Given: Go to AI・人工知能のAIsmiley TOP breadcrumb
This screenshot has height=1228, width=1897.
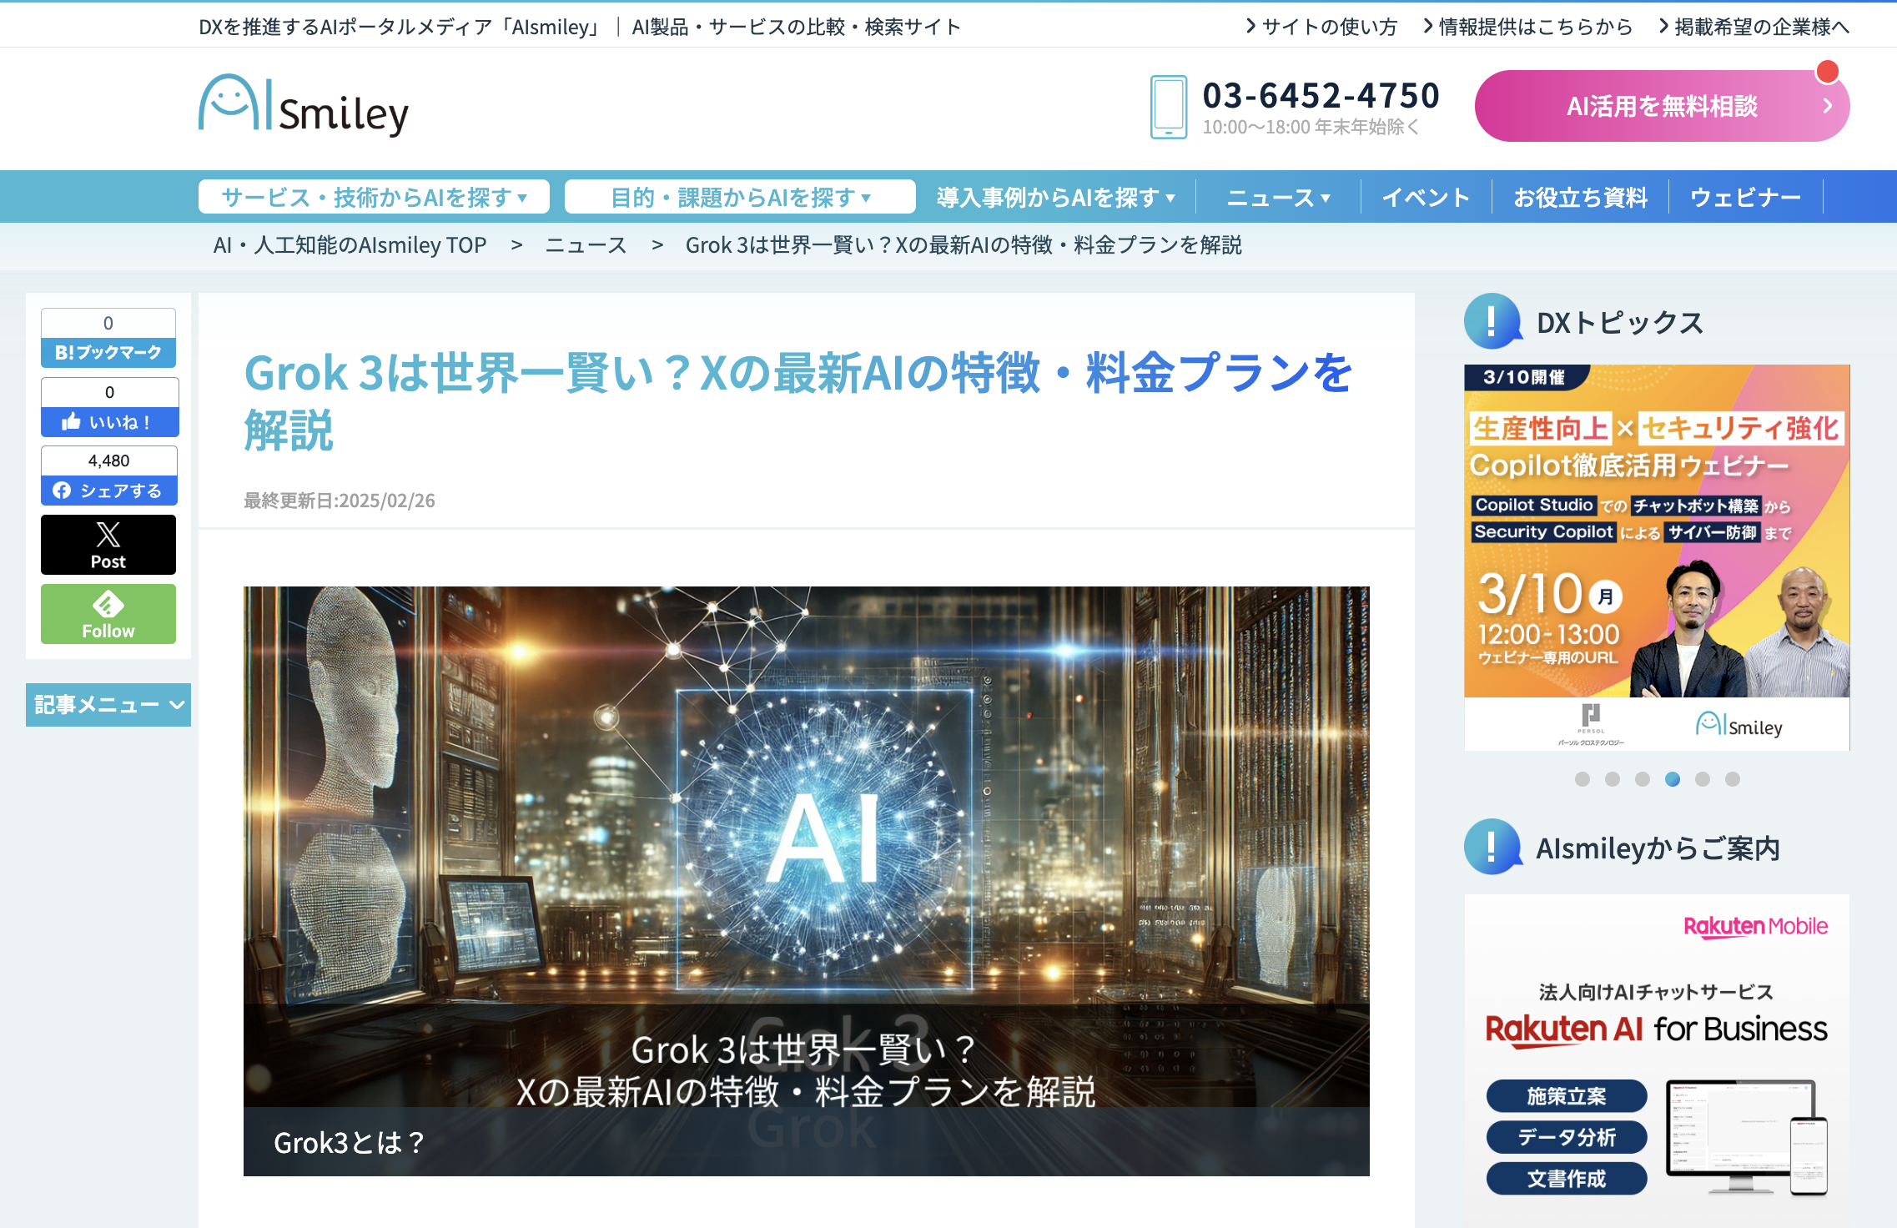Looking at the screenshot, I should coord(350,244).
